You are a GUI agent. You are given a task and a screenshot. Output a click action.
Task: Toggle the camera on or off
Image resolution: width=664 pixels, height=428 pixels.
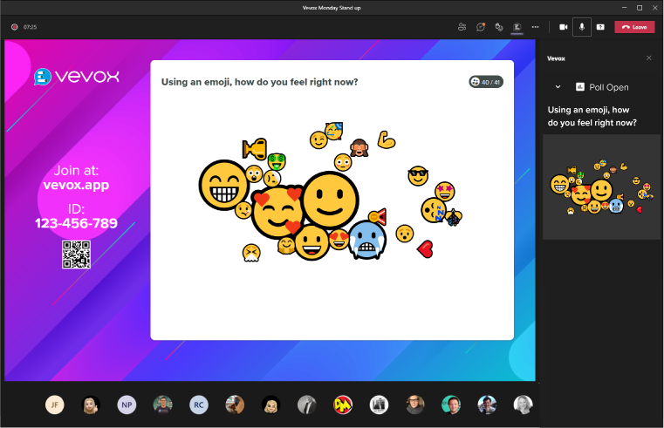[x=563, y=27]
